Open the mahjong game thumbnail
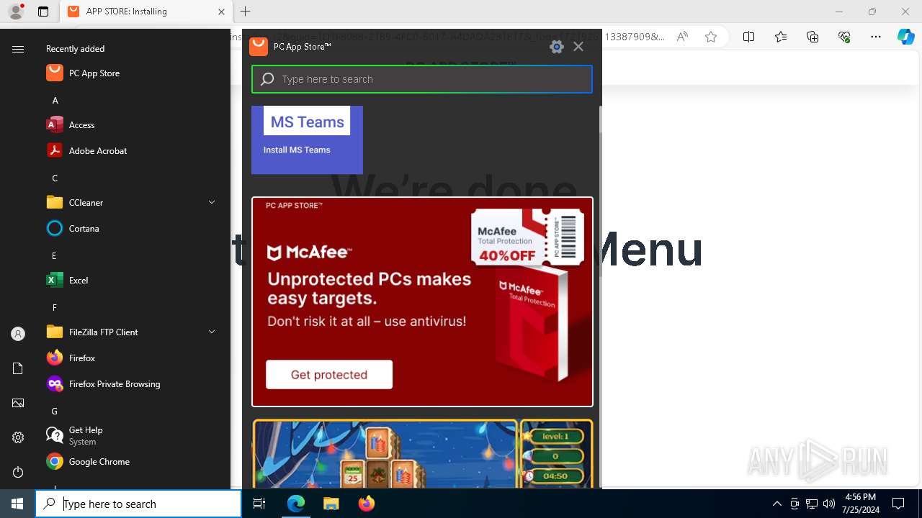The width and height of the screenshot is (922, 518). 422,455
